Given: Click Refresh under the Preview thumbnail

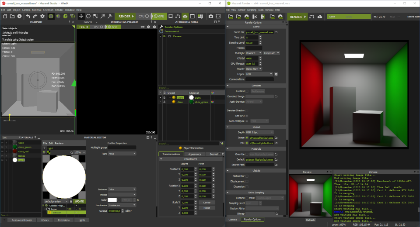Looking at the screenshot, I should coord(310,220).
